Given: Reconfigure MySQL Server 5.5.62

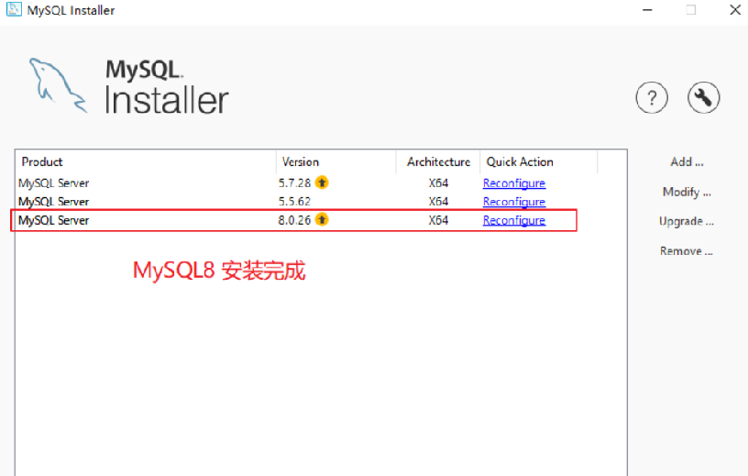Looking at the screenshot, I should [514, 202].
